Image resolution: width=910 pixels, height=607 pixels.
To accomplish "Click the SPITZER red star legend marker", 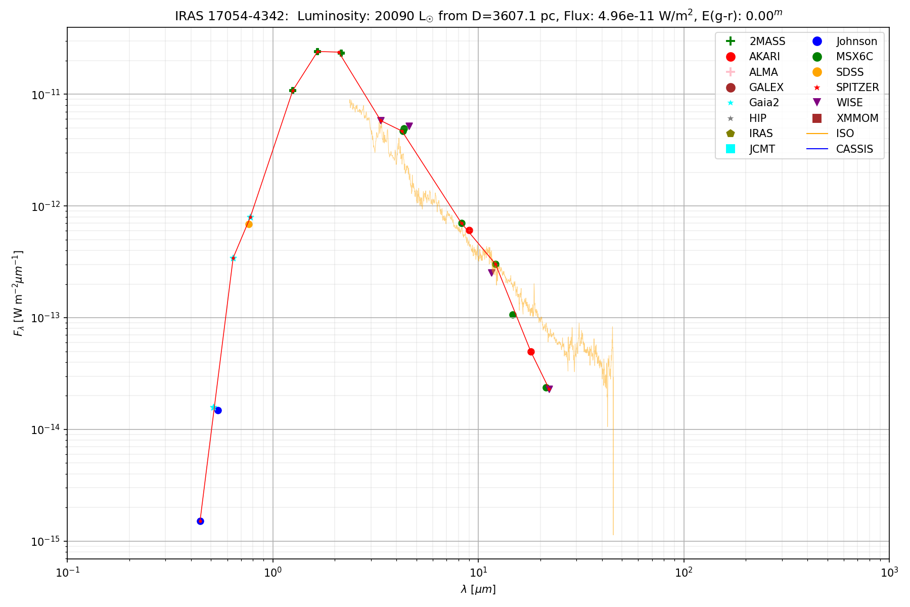I will (817, 88).
